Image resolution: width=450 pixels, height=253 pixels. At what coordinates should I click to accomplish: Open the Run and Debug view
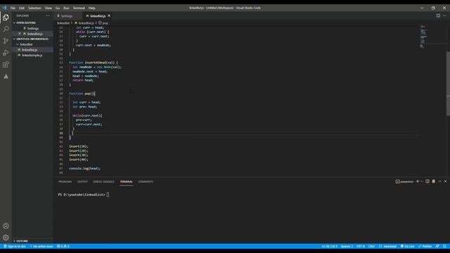(x=6, y=53)
